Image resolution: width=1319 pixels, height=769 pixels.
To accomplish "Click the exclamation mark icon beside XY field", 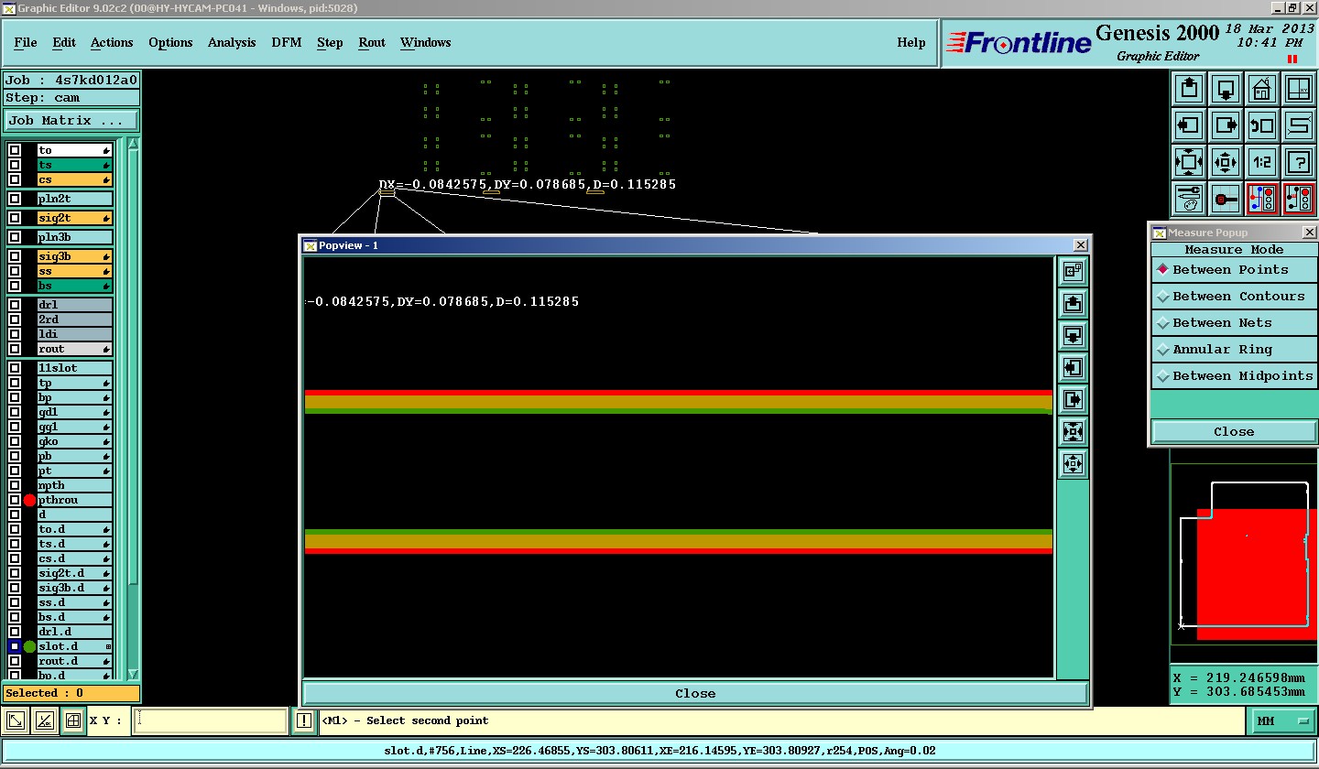I will (x=304, y=721).
